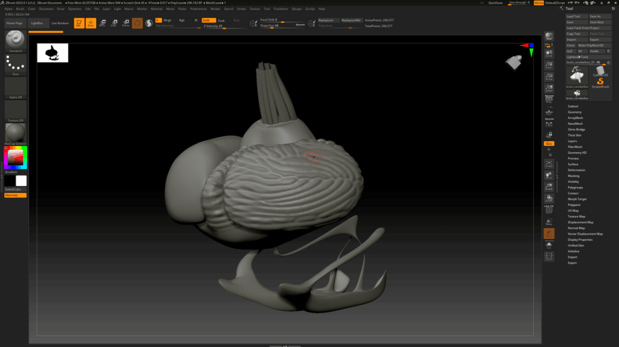Enable the Mrgb channel mode

point(167,20)
